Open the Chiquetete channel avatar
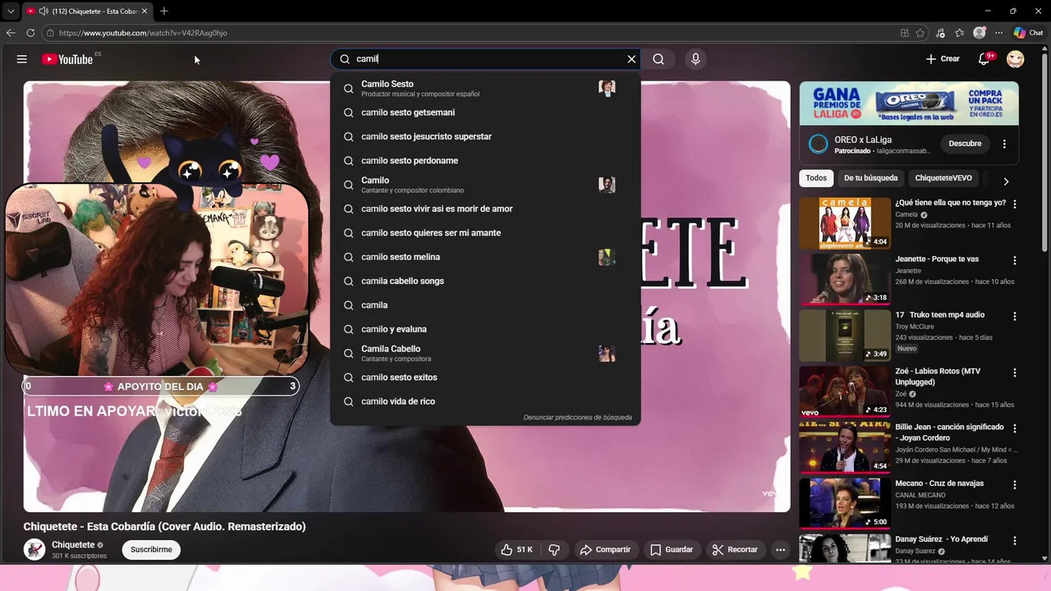 34,549
